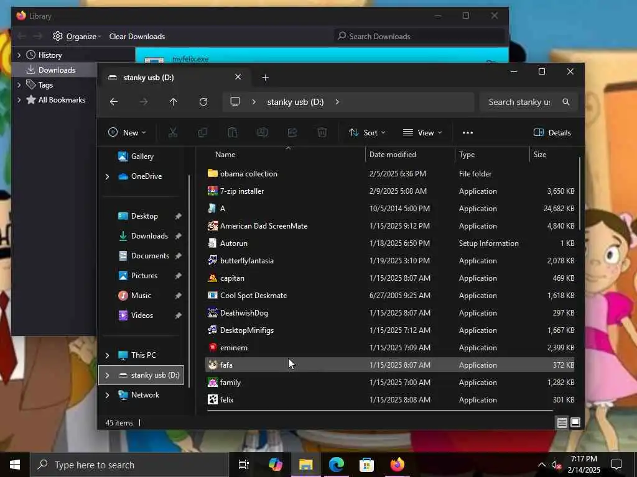Viewport: 637px width, 477px height.
Task: Click the Copy icon in Explorer toolbar
Action: click(202, 133)
